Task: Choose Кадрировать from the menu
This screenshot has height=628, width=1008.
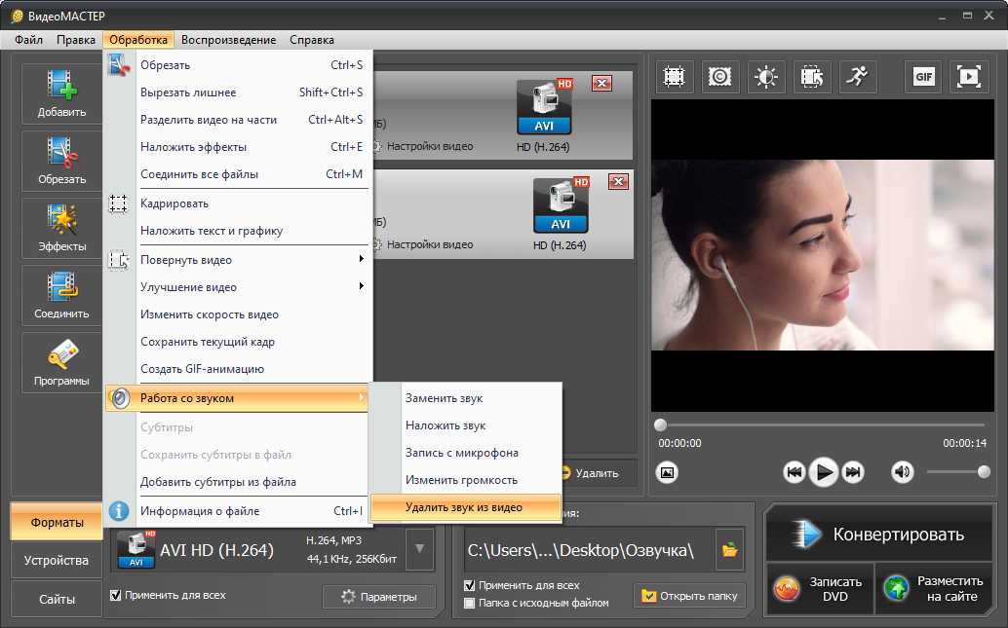Action: click(238, 203)
